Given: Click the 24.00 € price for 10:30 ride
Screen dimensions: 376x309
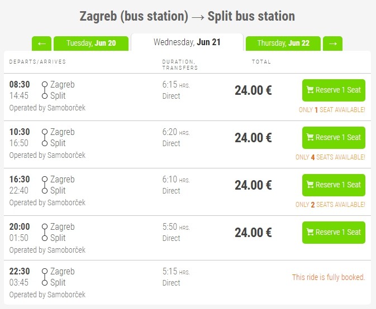Looking at the screenshot, I should (x=253, y=138).
